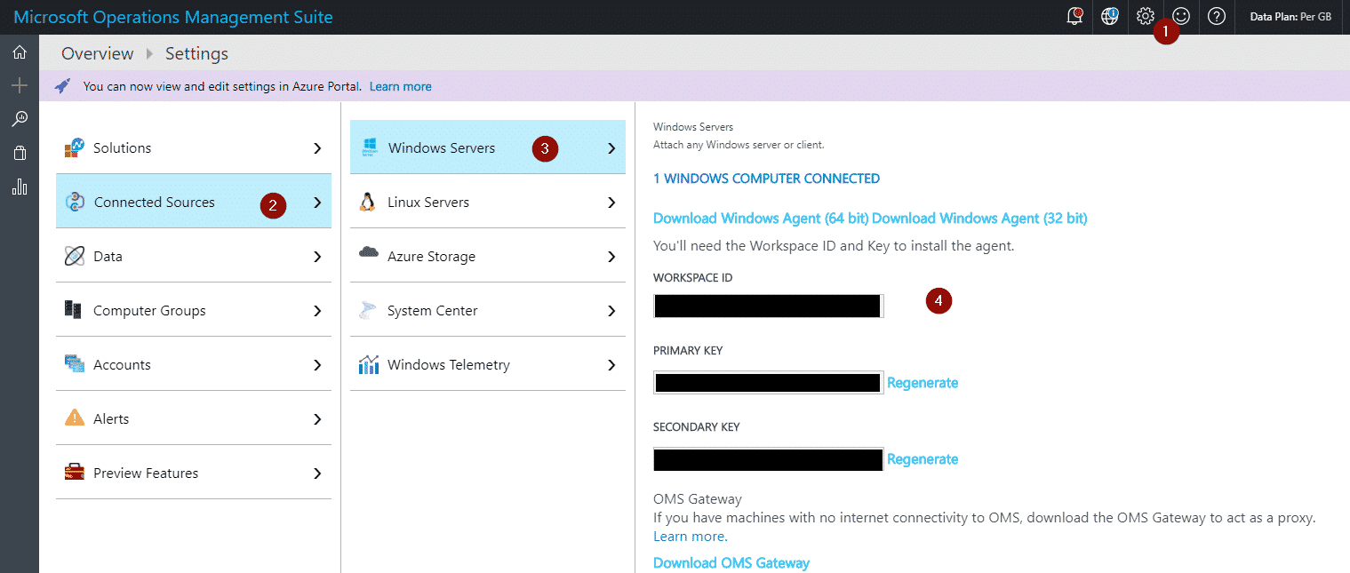Open the settings gear icon
The image size is (1350, 573).
click(x=1146, y=16)
